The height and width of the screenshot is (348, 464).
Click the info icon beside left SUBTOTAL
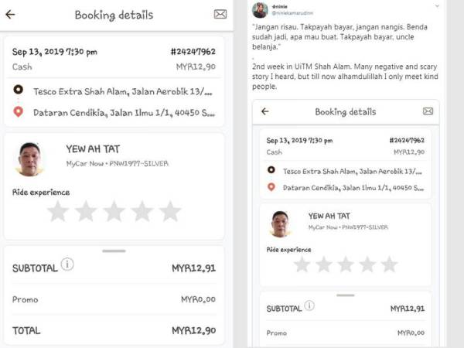67,264
